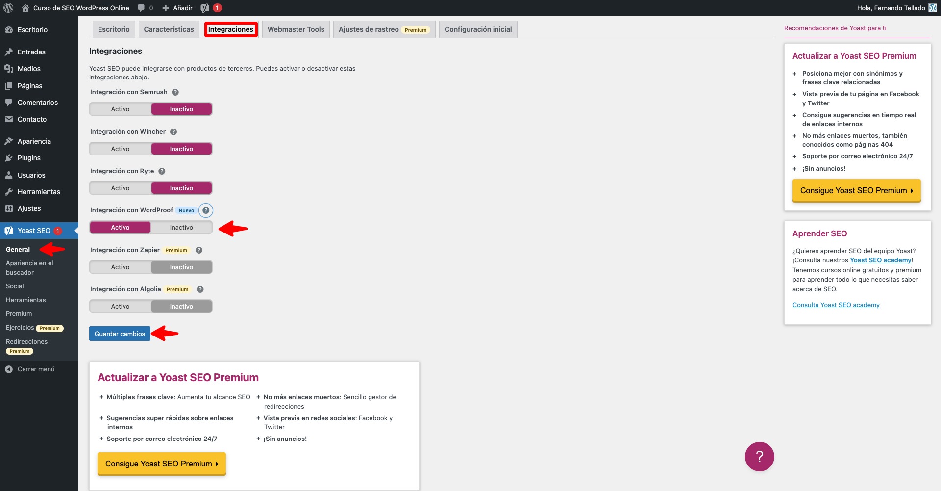Open Premium submenu under Yoast SEO

point(19,314)
